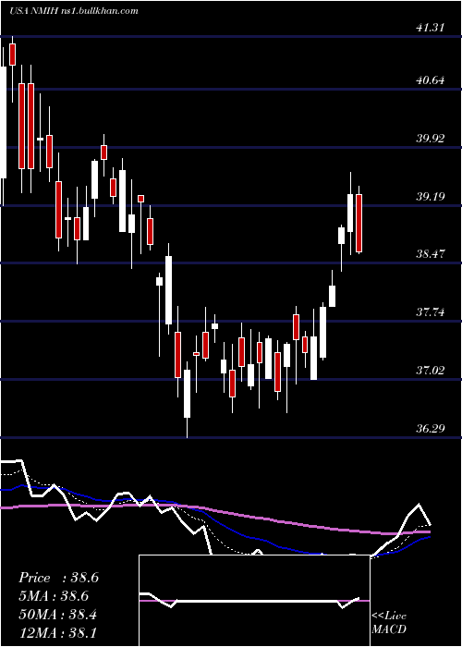Click the 39.19 price level label
Viewport: 462px width, 647px height.
431,196
